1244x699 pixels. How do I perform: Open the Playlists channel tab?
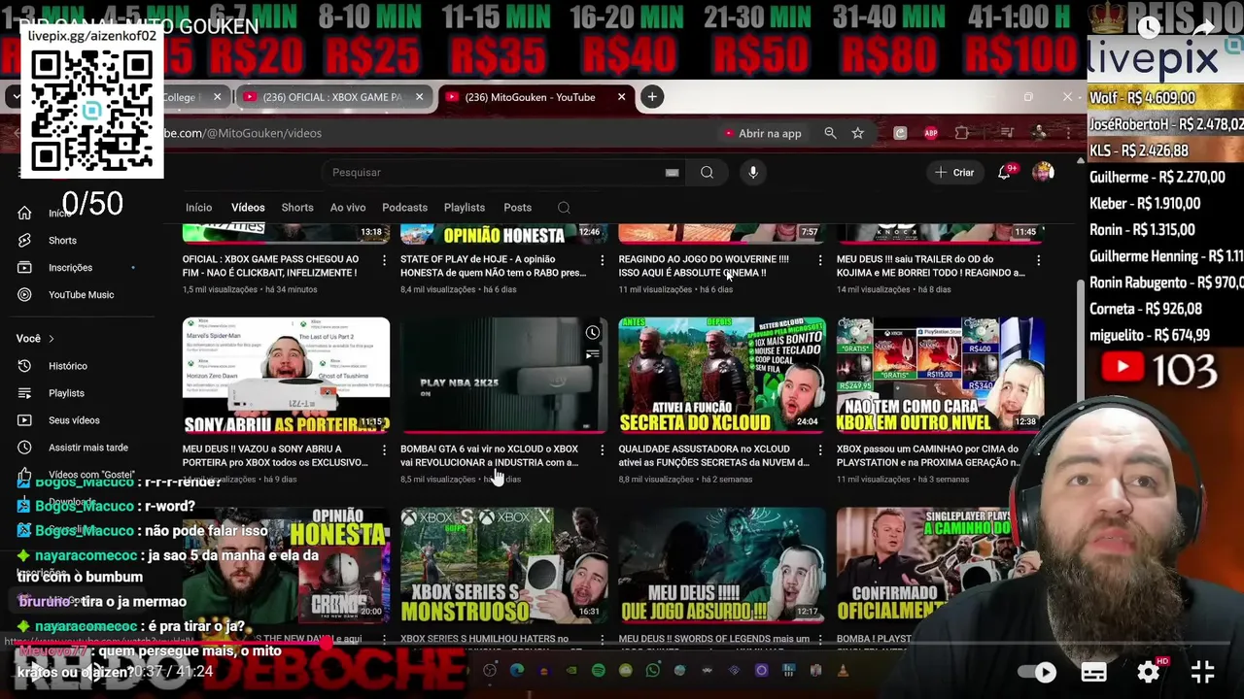point(465,208)
